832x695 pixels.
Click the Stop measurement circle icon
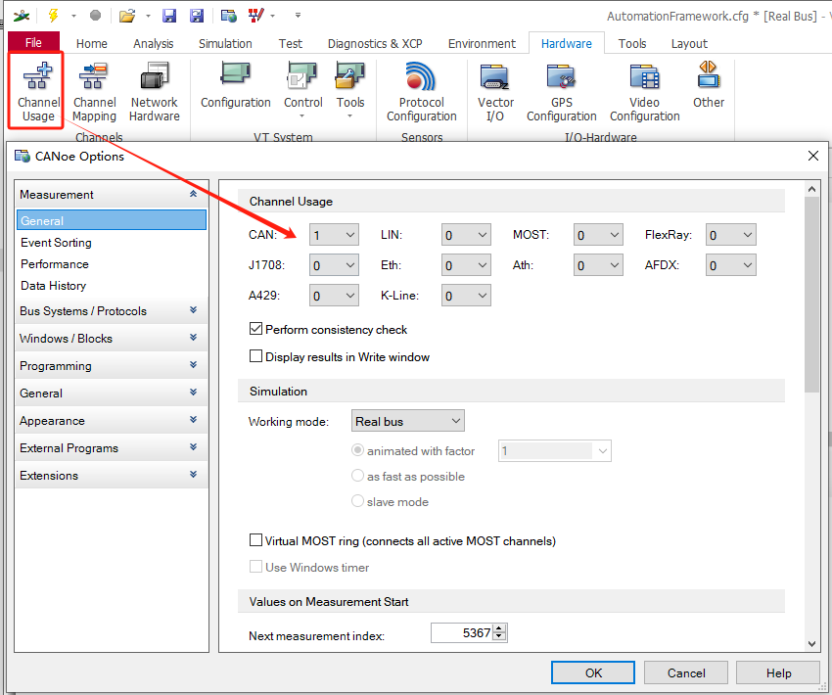pyautogui.click(x=96, y=16)
